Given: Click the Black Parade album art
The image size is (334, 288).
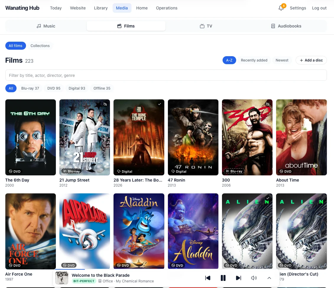Looking at the screenshot, I should [x=61, y=278].
